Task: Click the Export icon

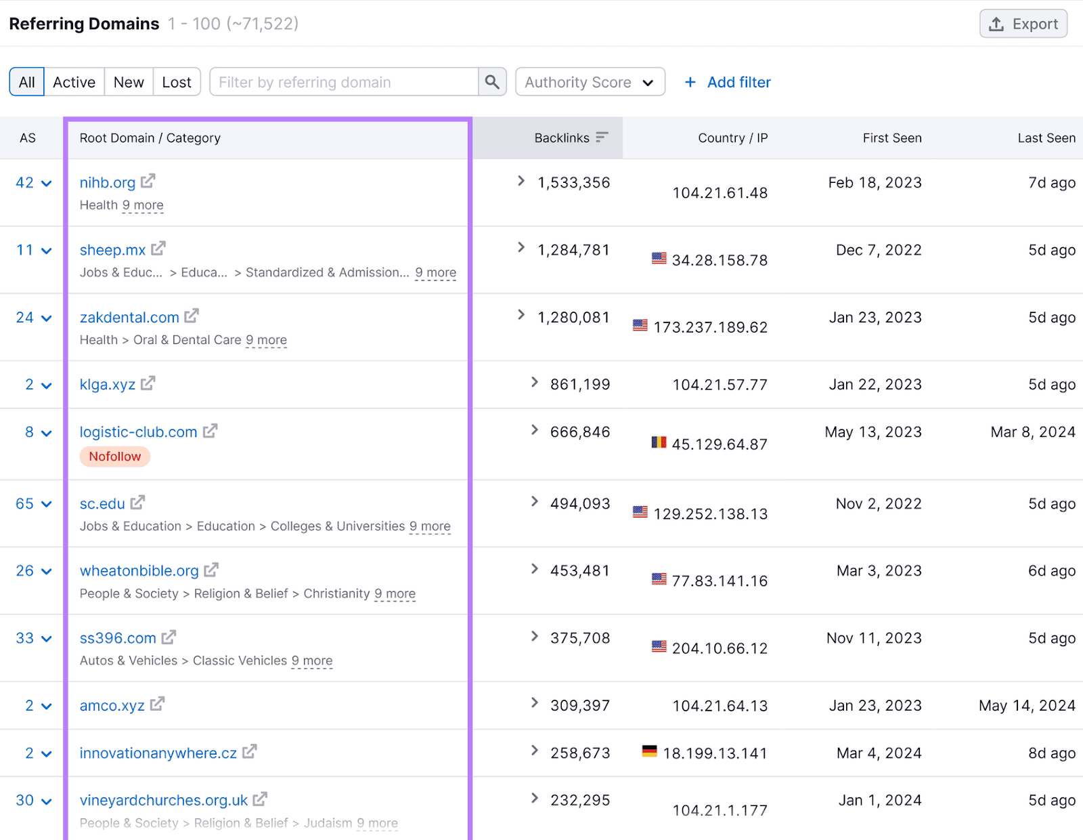Action: click(x=995, y=23)
